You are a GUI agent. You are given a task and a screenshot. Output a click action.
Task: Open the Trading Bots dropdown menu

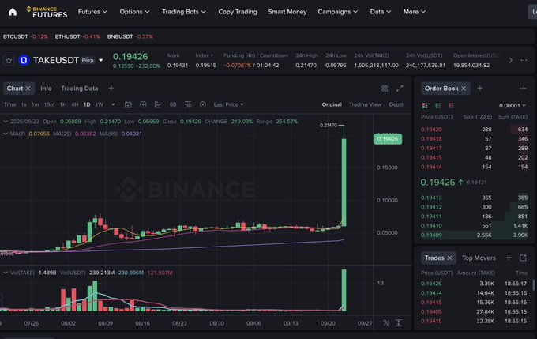pyautogui.click(x=184, y=12)
